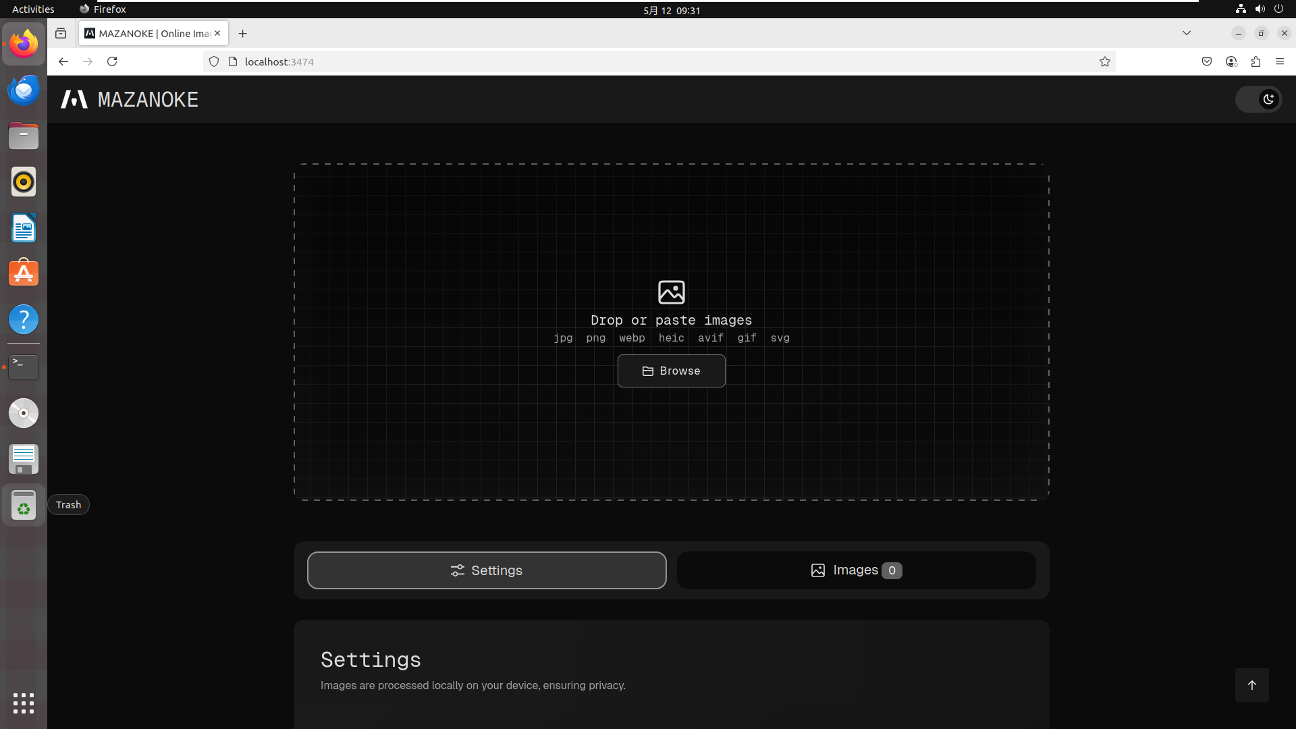Expand the list all tabs chevron
The image size is (1296, 729).
point(1186,33)
